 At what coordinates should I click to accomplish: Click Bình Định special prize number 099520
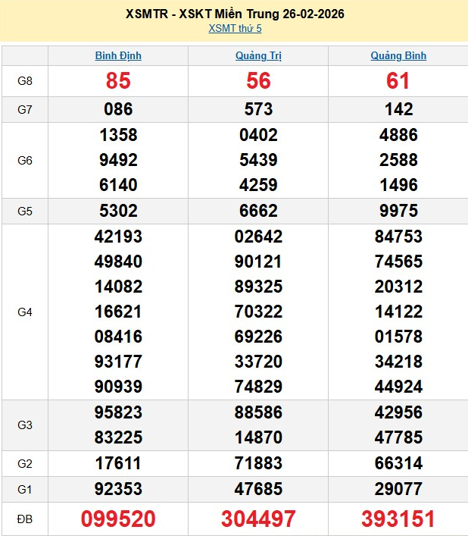click(x=118, y=519)
